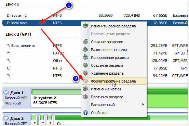The width and height of the screenshot is (189, 126).
Task: Click the wipe partition broom icon
Action: coord(85,97)
